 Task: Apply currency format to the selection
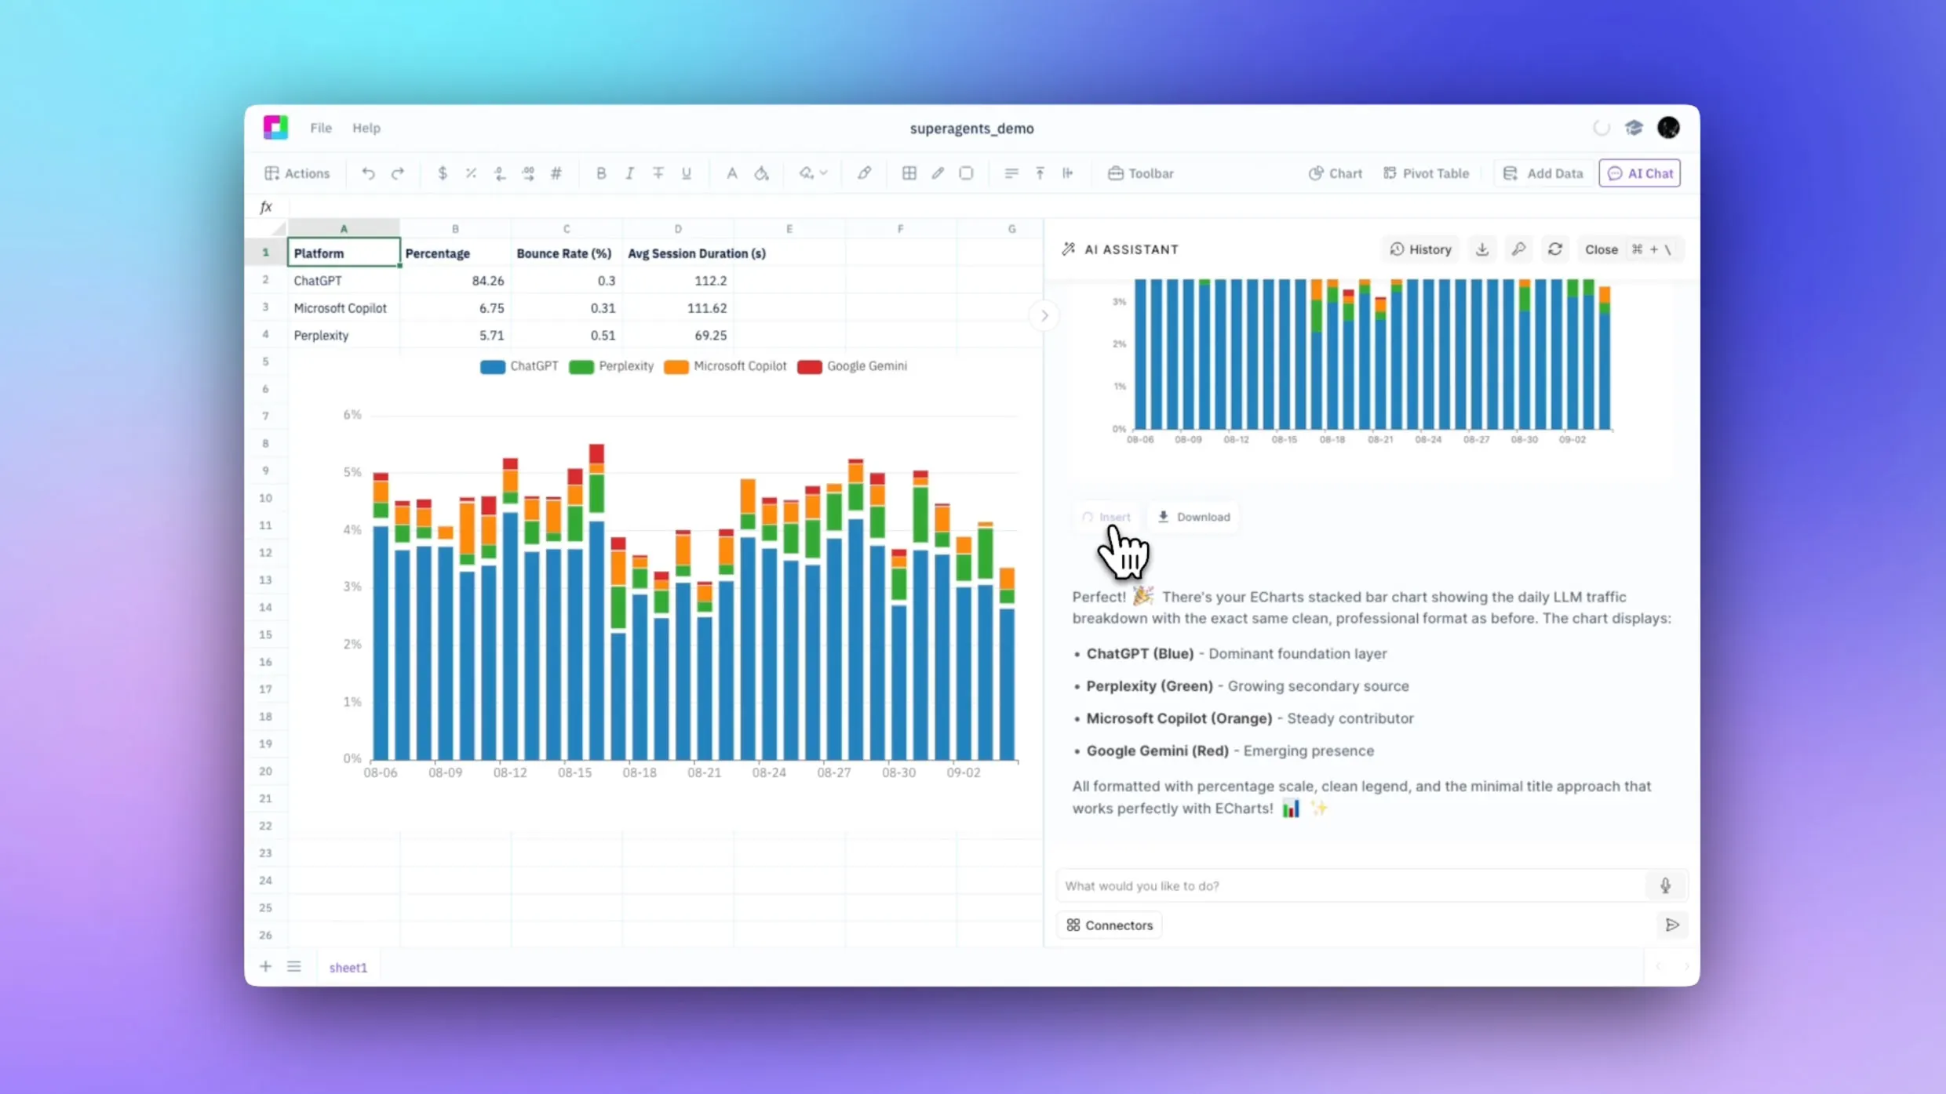click(x=443, y=173)
